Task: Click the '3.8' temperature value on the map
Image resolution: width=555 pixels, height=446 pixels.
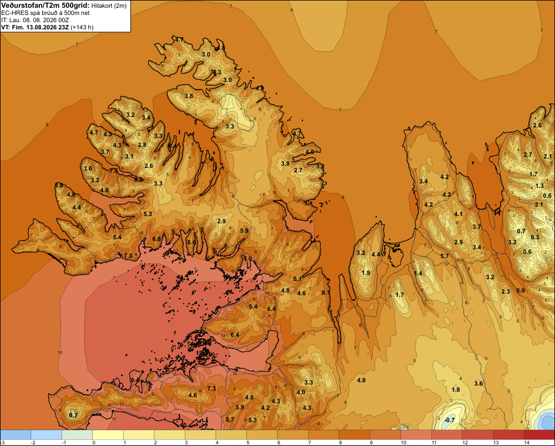Action: [x=189, y=96]
